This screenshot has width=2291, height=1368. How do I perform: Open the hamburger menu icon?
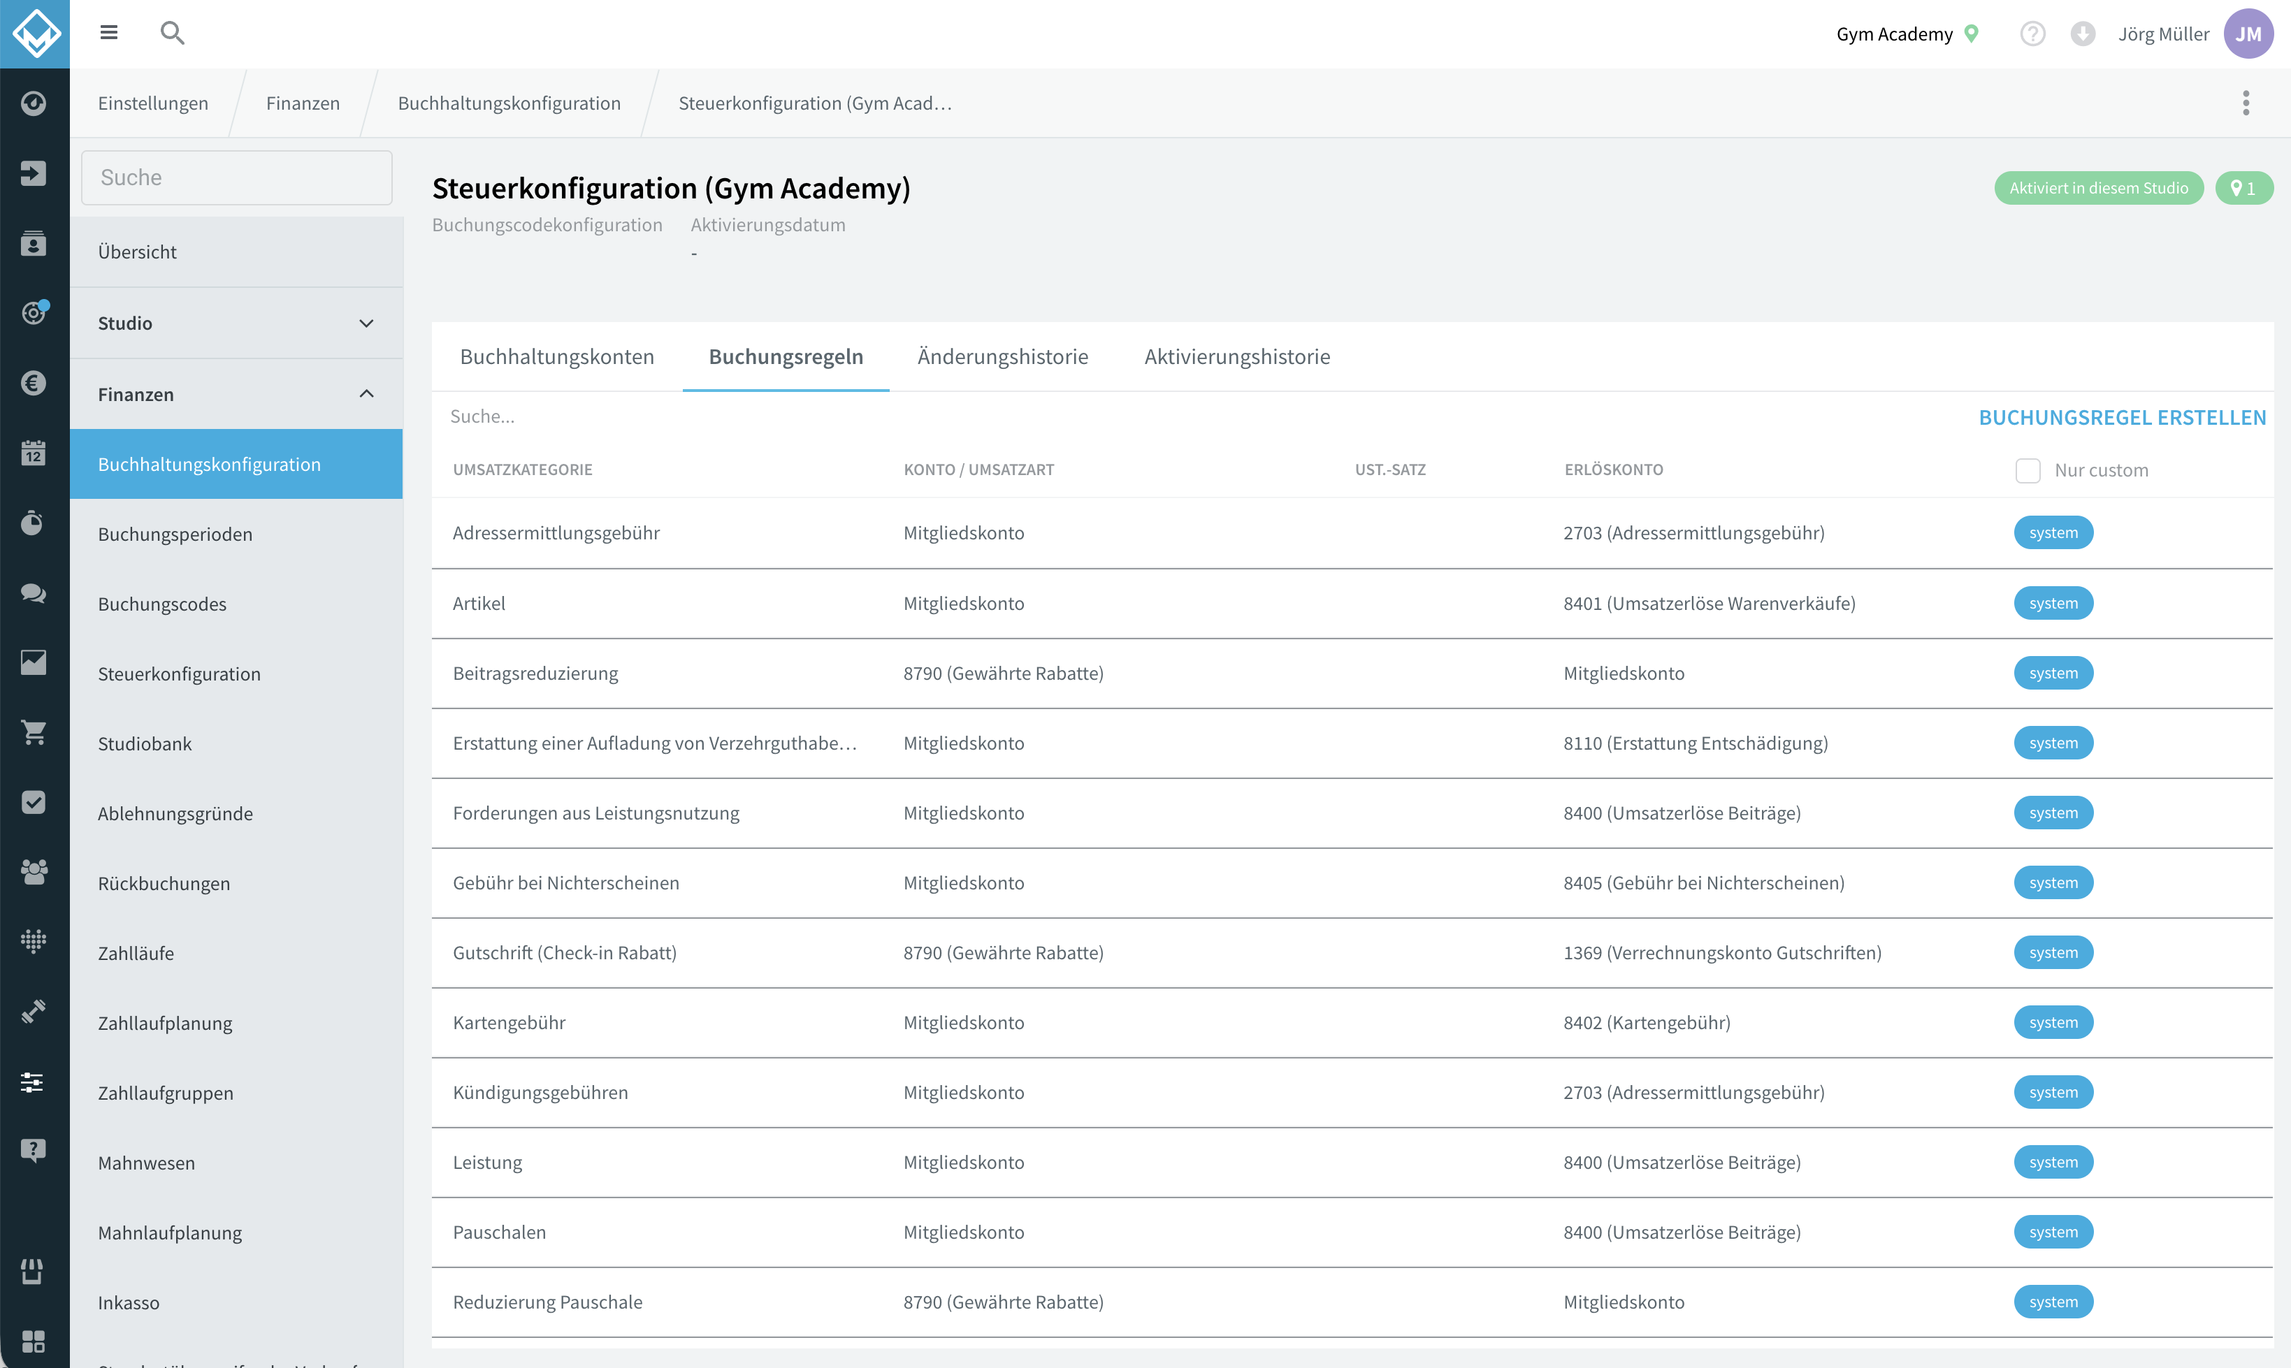click(x=109, y=33)
